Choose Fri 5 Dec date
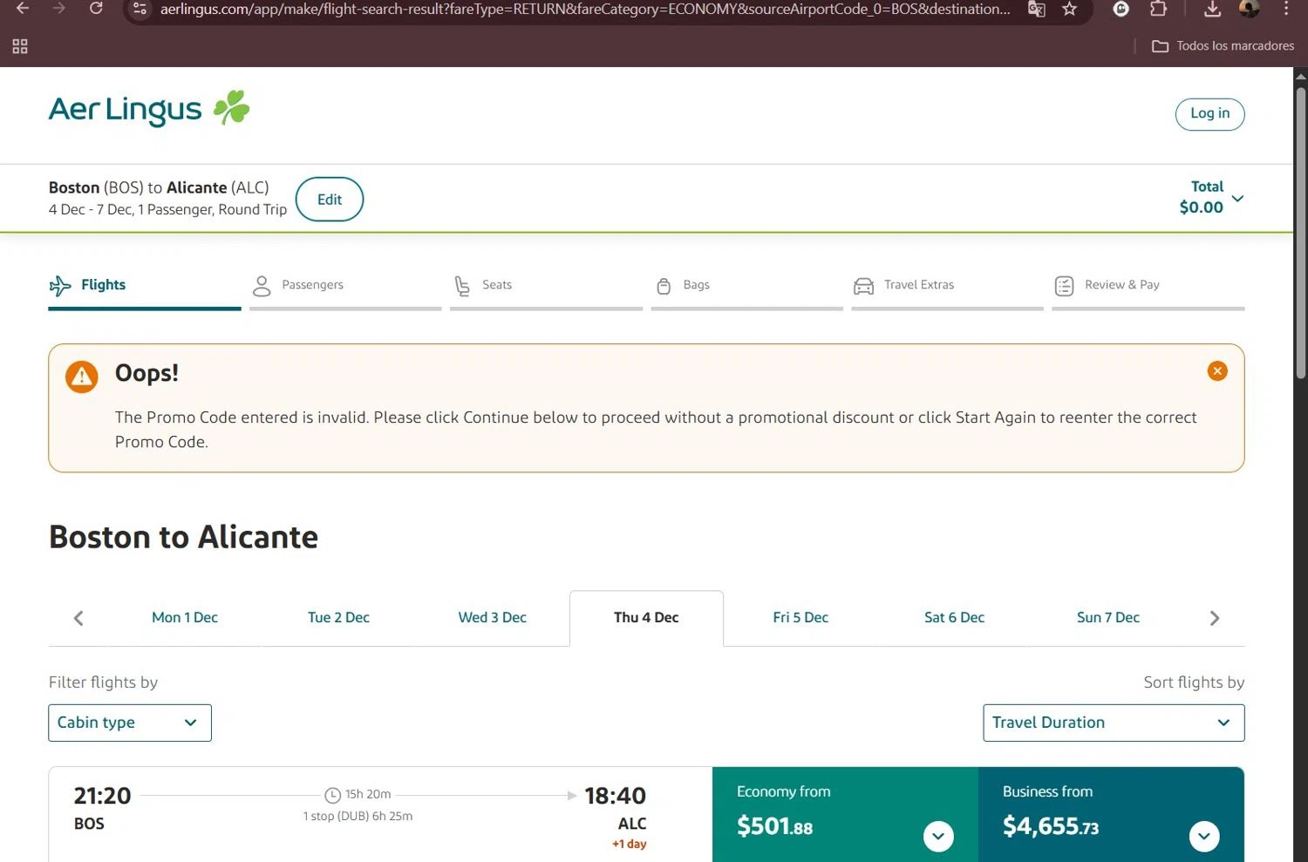 point(800,618)
